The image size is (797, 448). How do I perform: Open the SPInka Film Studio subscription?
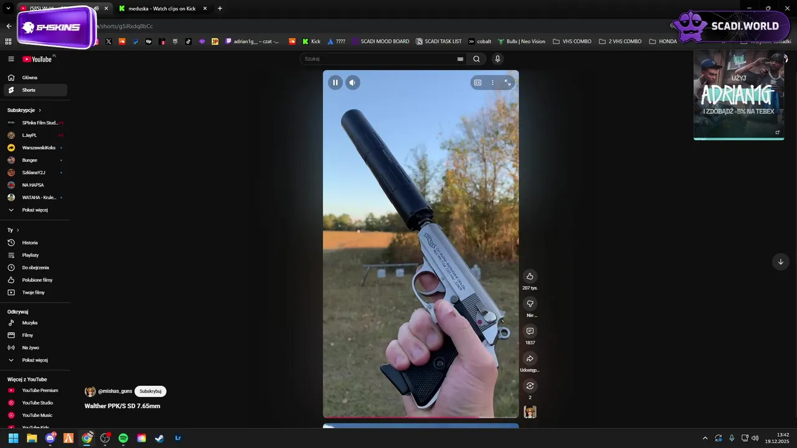[x=35, y=123]
